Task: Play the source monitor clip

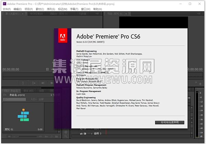Action: [x=51, y=83]
